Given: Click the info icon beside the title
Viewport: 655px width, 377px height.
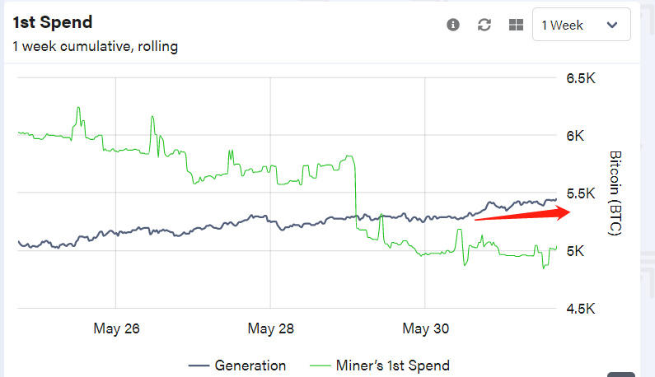Looking at the screenshot, I should click(x=452, y=25).
